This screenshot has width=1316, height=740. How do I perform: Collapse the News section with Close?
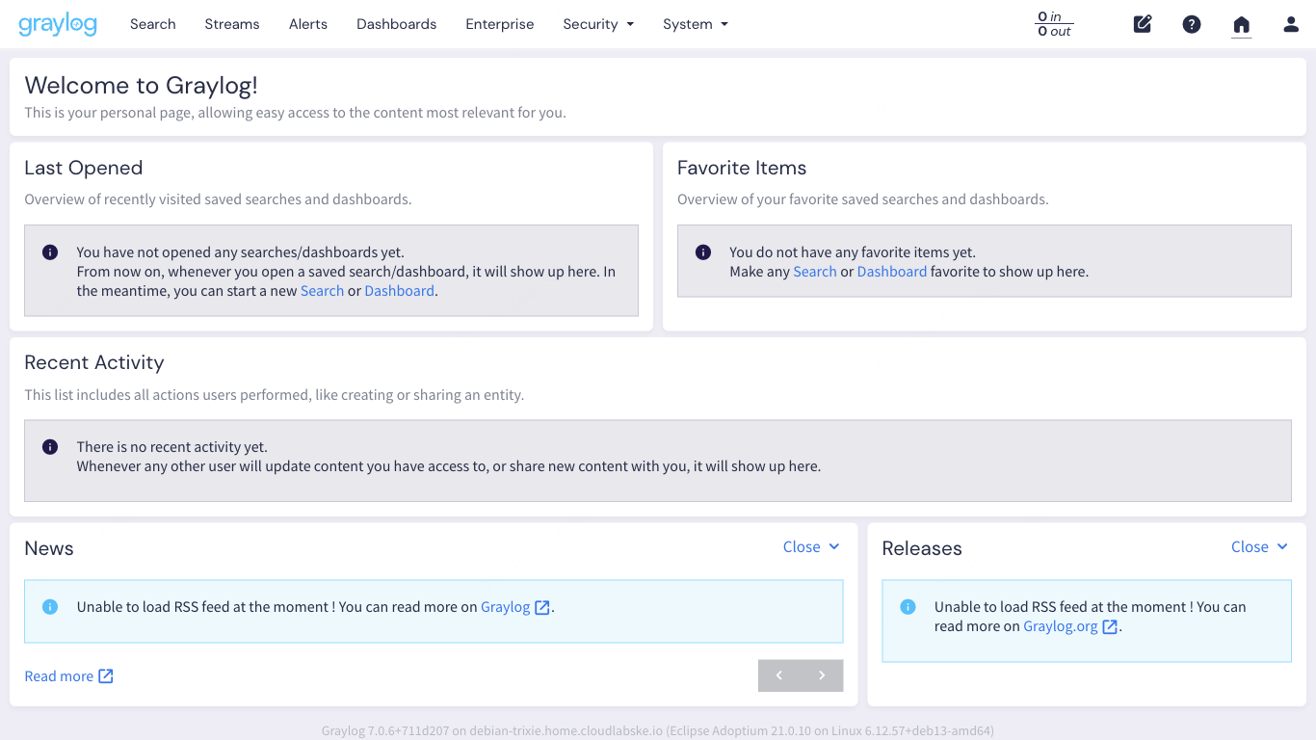point(811,547)
